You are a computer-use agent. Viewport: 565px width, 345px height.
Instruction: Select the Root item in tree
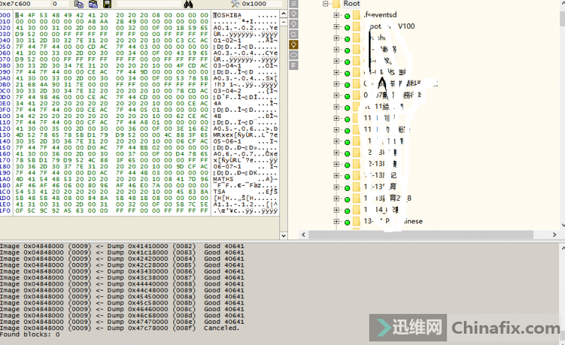[351, 4]
